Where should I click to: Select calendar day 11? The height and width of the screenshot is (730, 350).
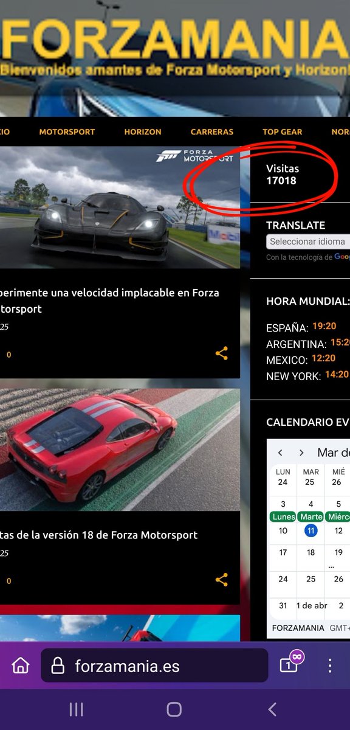click(311, 530)
